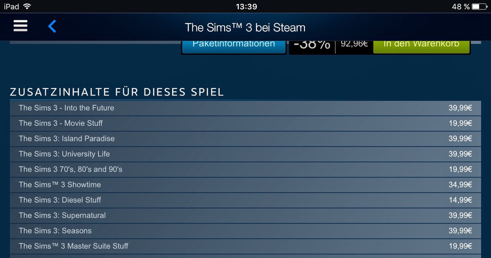Open The Sims 3 Master Suite Stuff
This screenshot has height=258, width=491.
[x=246, y=246]
